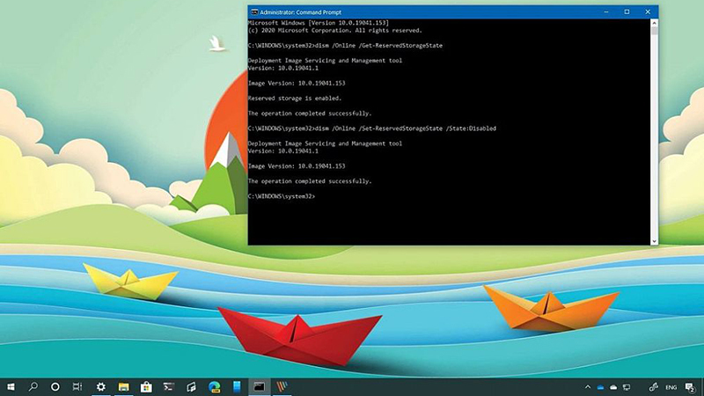
Task: Launch Cortana from the taskbar
Action: pyautogui.click(x=55, y=386)
